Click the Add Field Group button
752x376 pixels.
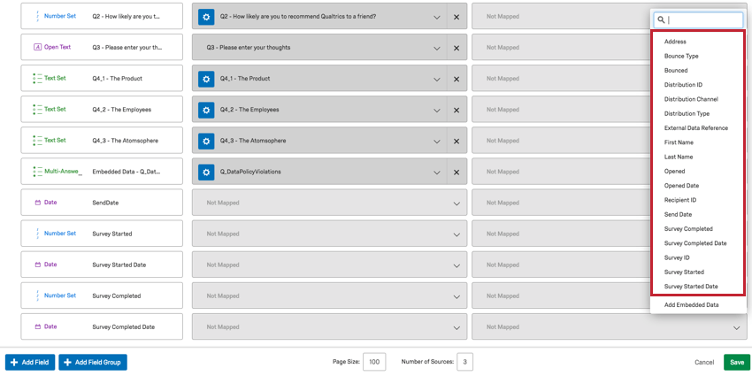[x=93, y=362]
